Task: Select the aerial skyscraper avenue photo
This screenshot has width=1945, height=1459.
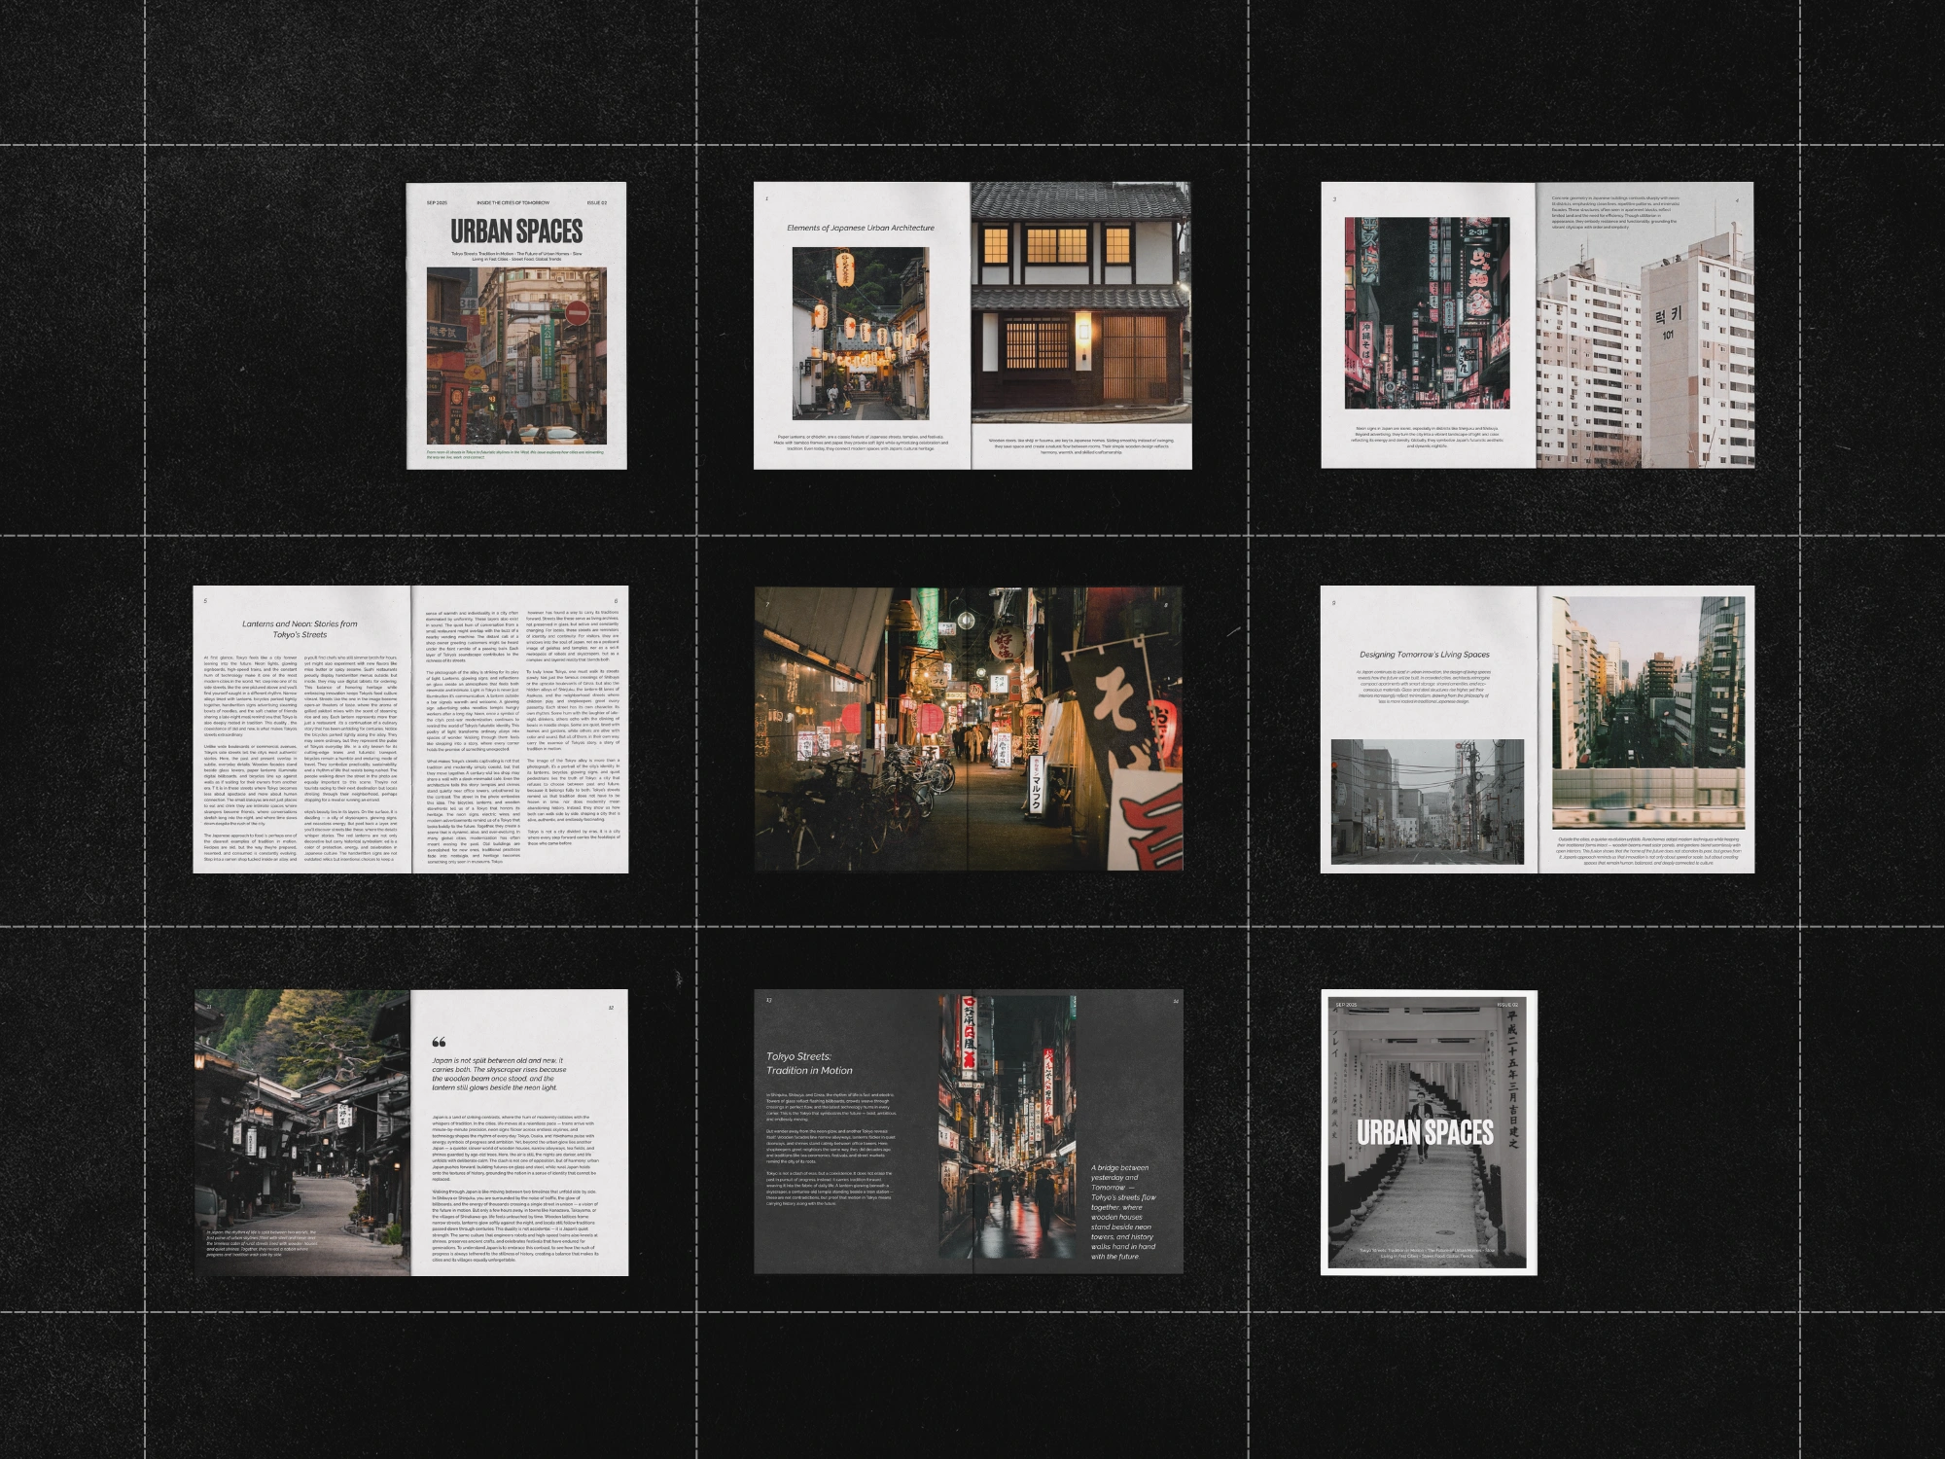Action: (1647, 713)
